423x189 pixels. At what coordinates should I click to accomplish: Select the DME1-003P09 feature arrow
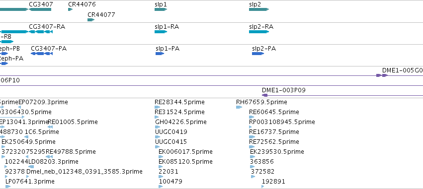[x=264, y=95]
